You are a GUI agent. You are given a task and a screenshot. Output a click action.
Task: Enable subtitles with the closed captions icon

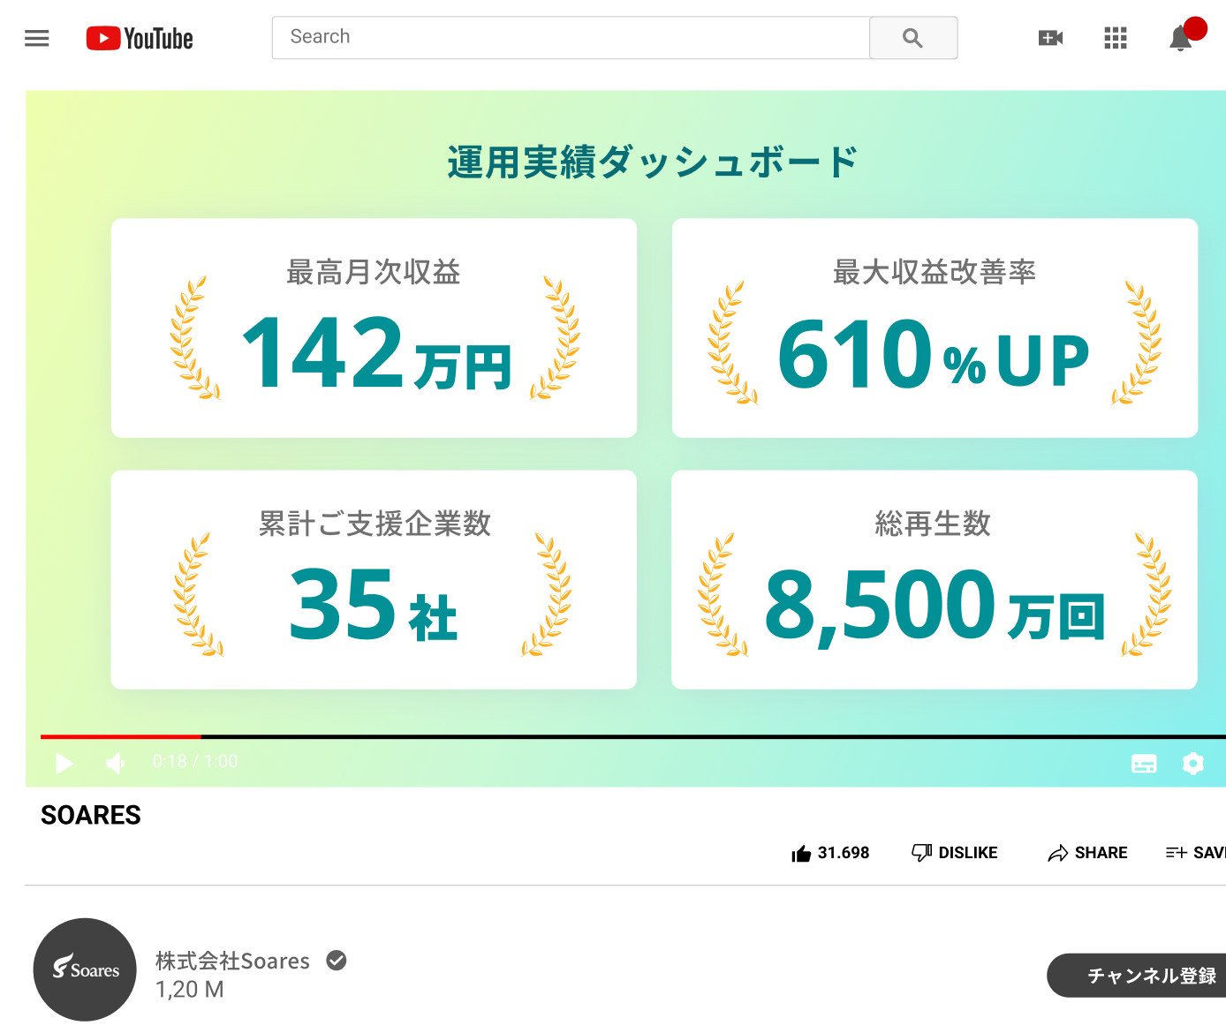[x=1144, y=763]
